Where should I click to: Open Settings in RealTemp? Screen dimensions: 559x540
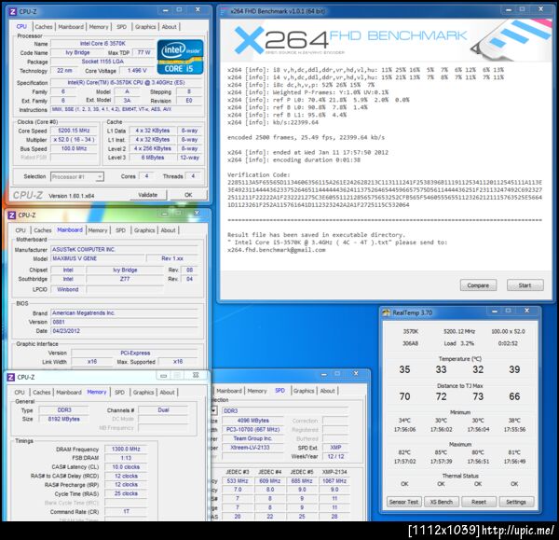click(x=516, y=502)
